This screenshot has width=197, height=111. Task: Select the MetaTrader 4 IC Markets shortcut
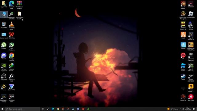(x=12, y=16)
